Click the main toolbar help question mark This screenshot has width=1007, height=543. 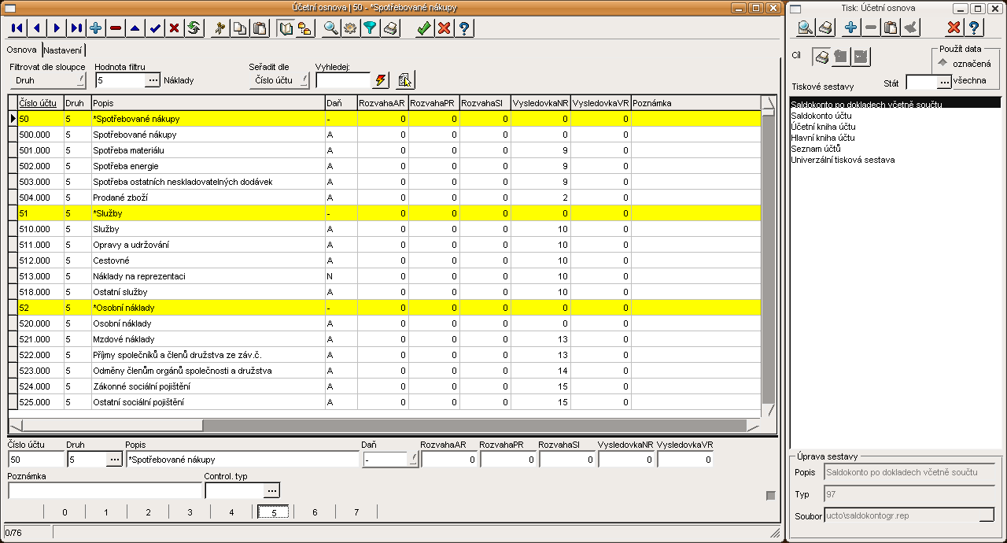coord(464,28)
